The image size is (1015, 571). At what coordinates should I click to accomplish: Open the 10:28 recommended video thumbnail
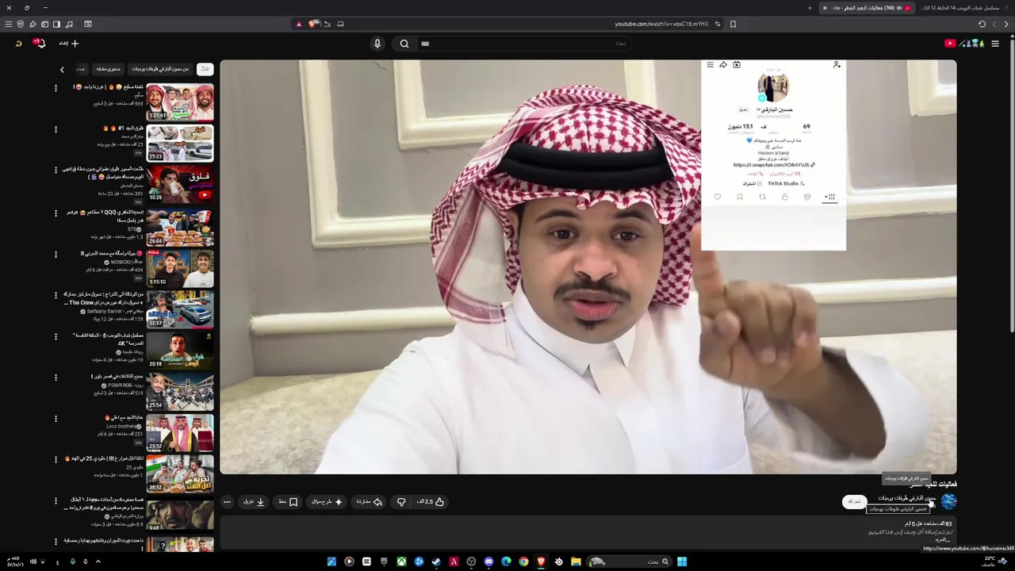tap(180, 183)
